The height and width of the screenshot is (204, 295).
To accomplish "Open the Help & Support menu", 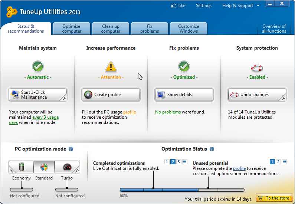I will (x=237, y=6).
